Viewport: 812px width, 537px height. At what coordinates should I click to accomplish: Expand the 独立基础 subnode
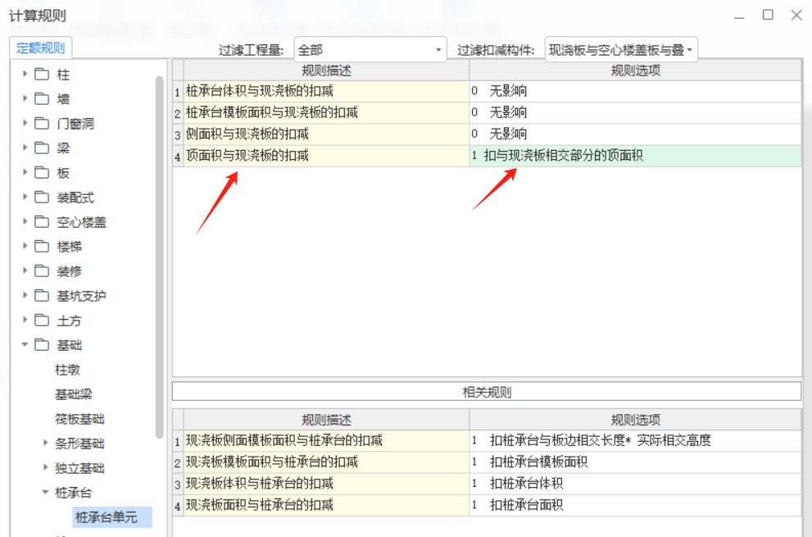pyautogui.click(x=45, y=468)
